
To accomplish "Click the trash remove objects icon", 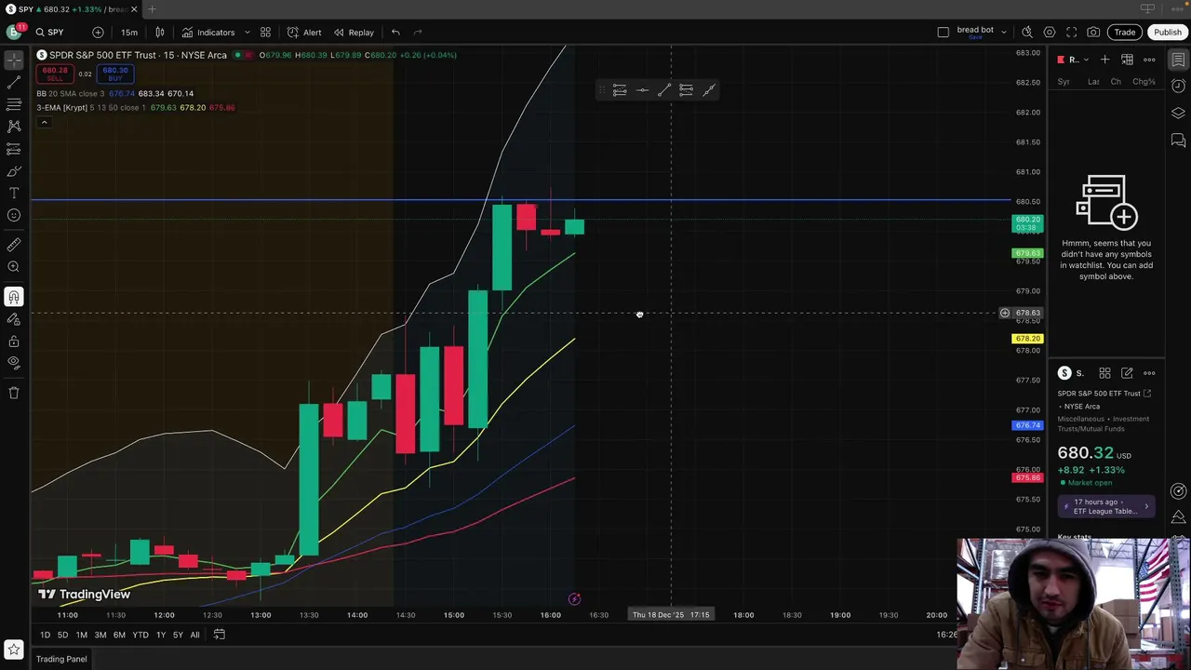I will (x=14, y=393).
